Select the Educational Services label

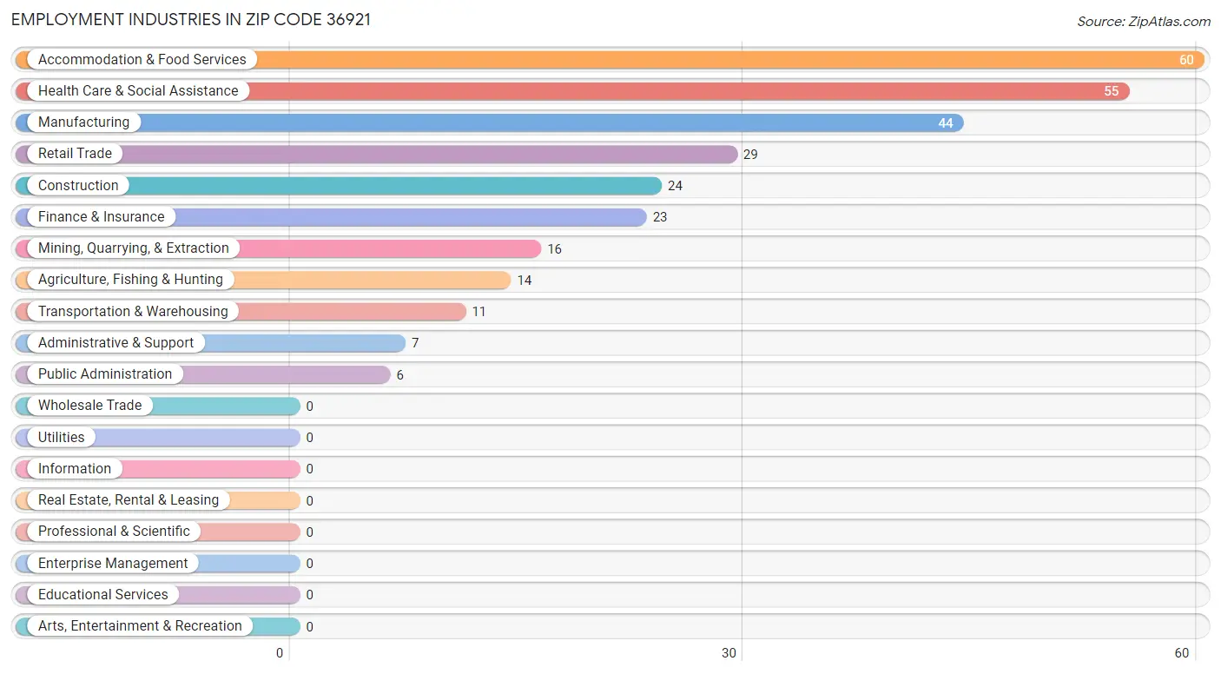click(x=103, y=594)
